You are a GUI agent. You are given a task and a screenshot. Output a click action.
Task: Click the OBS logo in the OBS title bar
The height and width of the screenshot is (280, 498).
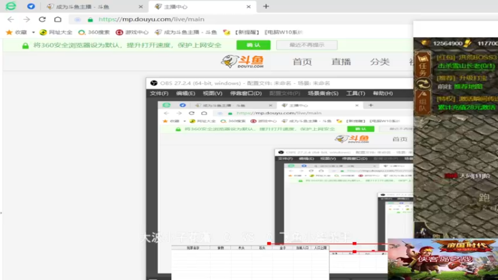(154, 83)
